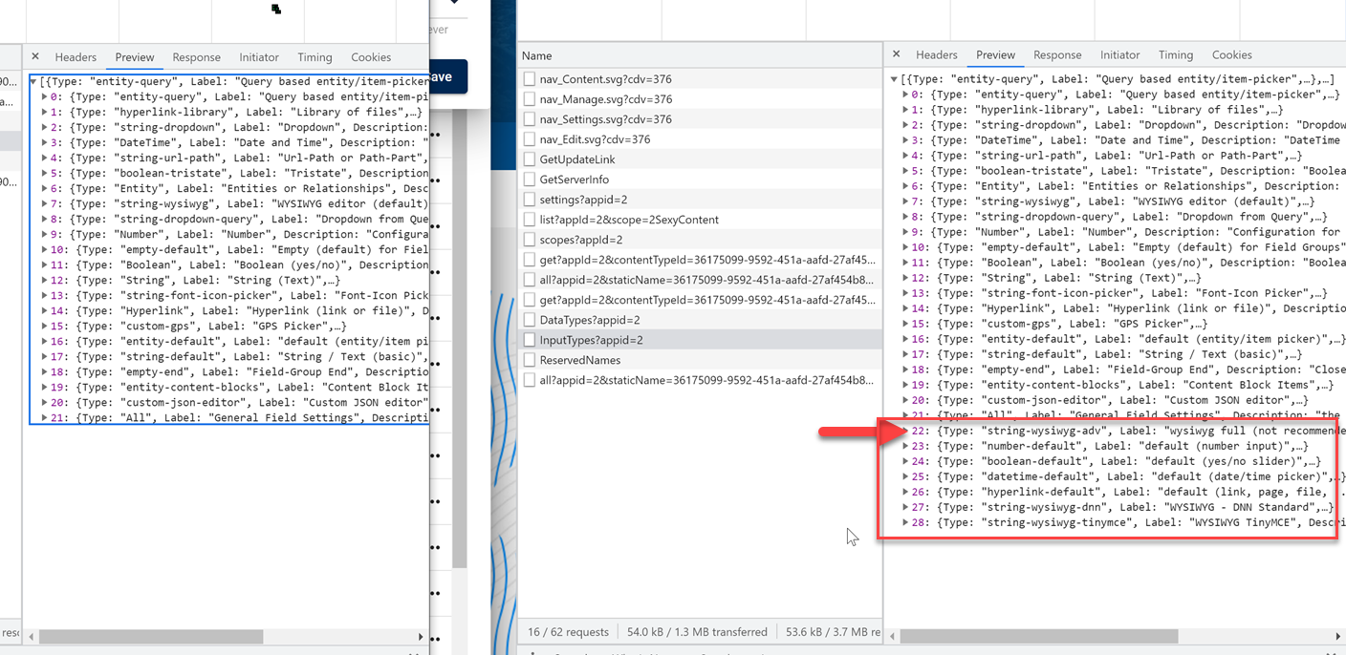Open the Headers tab in left panel
1346x655 pixels.
(x=76, y=56)
